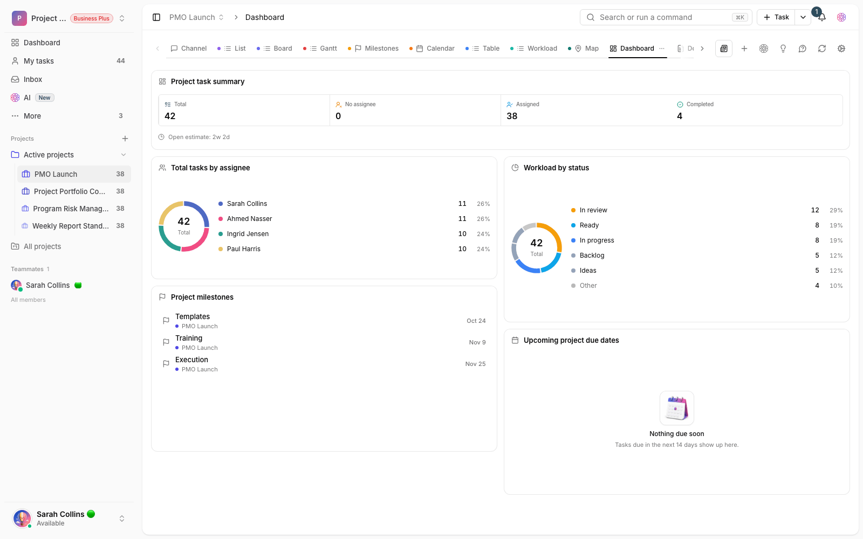Screen dimensions: 863x539
Task: Click the Execution milestone flag icon
Action: coord(166,364)
